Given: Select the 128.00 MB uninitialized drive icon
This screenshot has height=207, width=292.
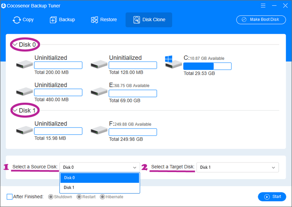Looking at the screenshot, I should click(99, 64).
